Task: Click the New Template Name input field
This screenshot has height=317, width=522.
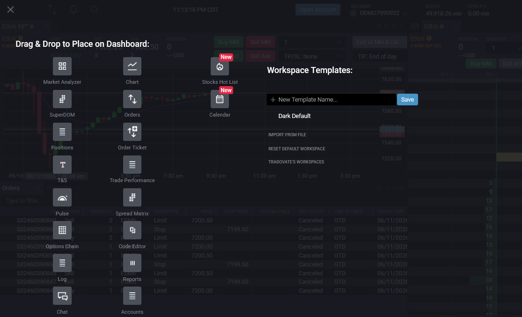Action: pyautogui.click(x=331, y=100)
